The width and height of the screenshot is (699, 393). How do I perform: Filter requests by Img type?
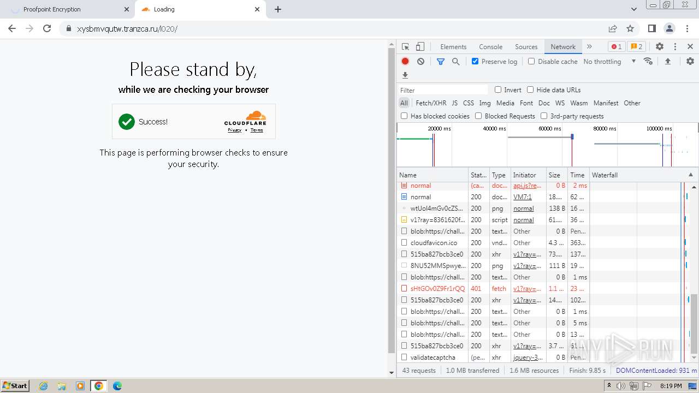pyautogui.click(x=485, y=103)
